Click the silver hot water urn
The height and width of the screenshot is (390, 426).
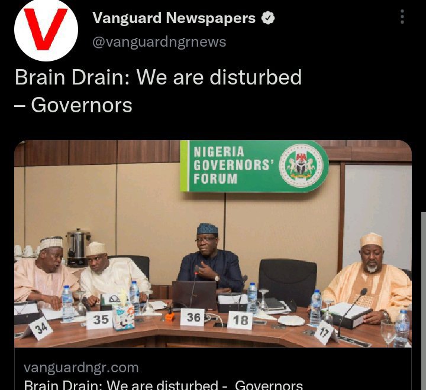pyautogui.click(x=79, y=248)
